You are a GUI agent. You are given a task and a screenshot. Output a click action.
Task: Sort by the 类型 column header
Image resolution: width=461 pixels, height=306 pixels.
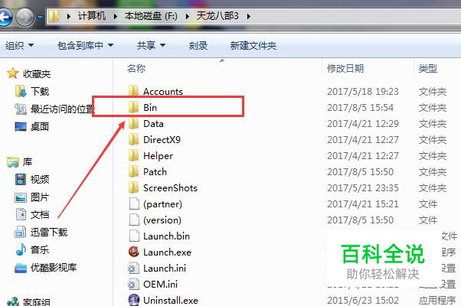tap(428, 68)
